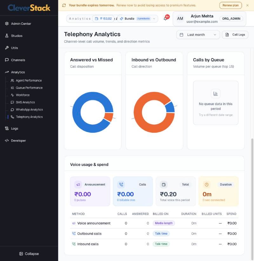Click the Renew plan button
The width and height of the screenshot is (254, 261).
pos(231,5)
